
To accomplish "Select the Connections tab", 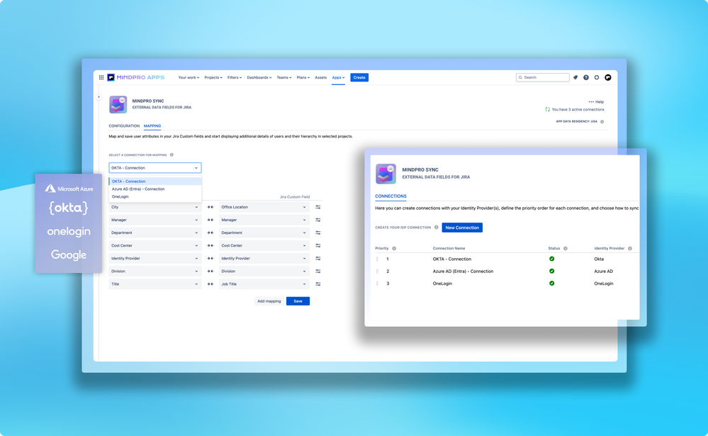I will pos(390,196).
